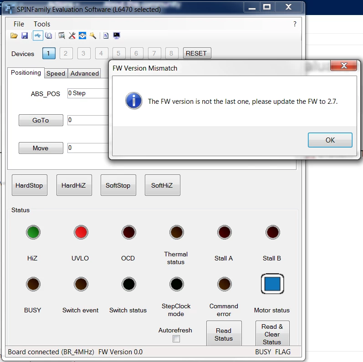
Task: Click the magic wand icon
Action: coord(93,36)
